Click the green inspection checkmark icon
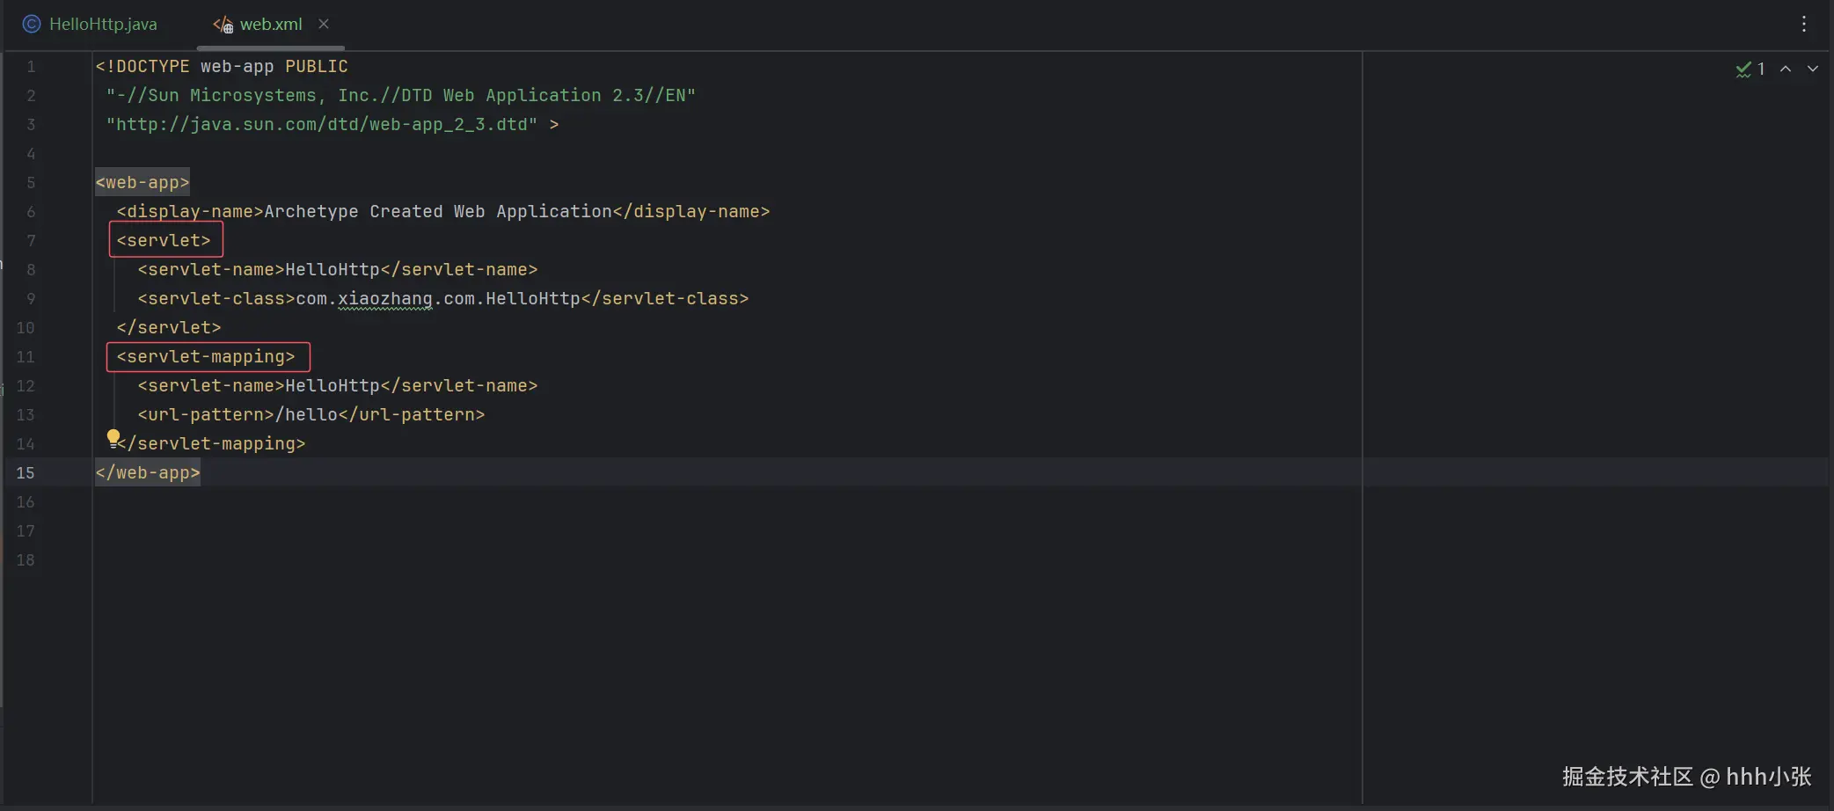 [x=1743, y=69]
